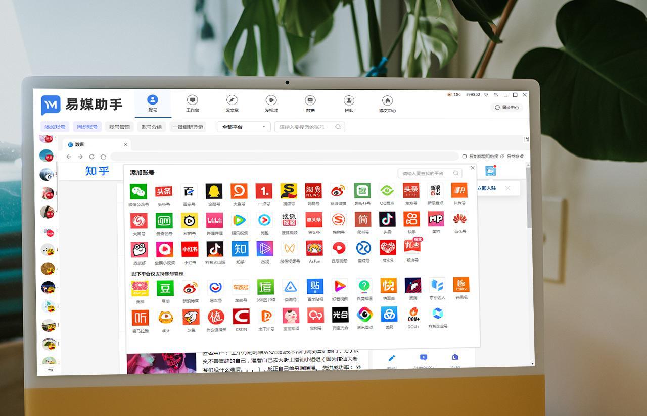This screenshot has height=416, width=647.
Task: Close the 添加账号 dialog
Action: pos(473,168)
